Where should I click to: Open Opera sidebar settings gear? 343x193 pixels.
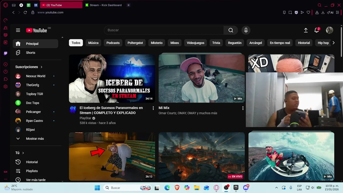pyautogui.click(x=6, y=87)
